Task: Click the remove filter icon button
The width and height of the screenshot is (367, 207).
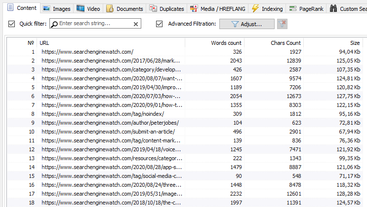Action: tap(282, 24)
